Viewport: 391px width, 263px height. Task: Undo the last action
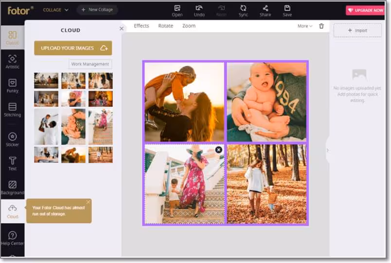tap(199, 11)
